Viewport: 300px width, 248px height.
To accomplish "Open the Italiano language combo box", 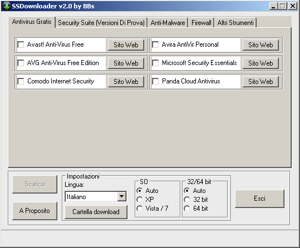I will (96, 196).
